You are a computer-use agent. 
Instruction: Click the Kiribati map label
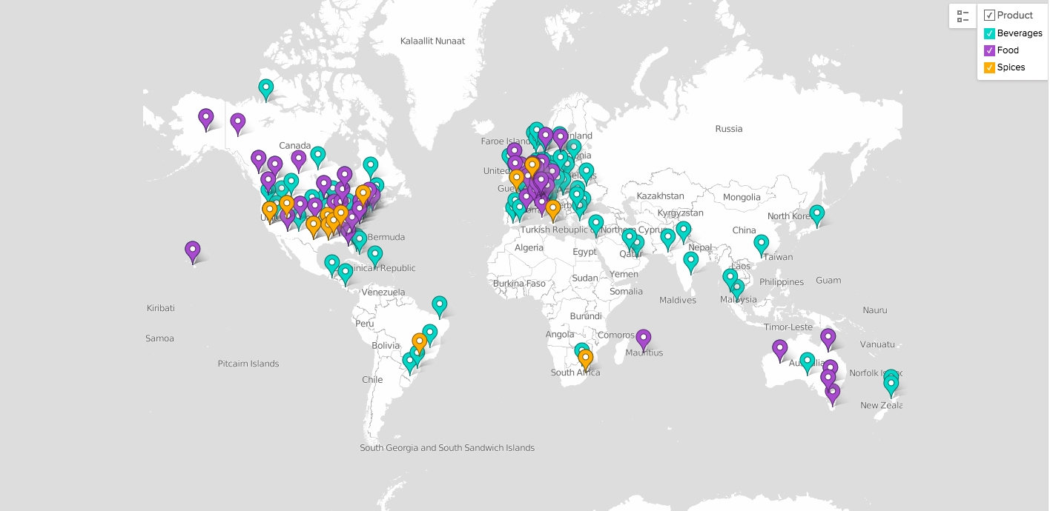click(161, 308)
